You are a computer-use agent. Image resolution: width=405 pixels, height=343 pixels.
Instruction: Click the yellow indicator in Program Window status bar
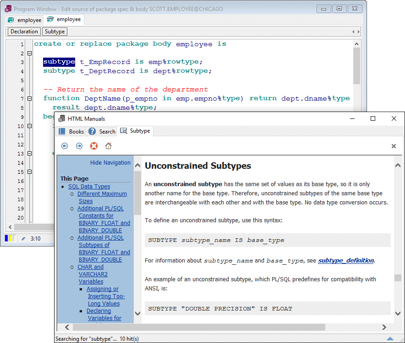[11, 238]
